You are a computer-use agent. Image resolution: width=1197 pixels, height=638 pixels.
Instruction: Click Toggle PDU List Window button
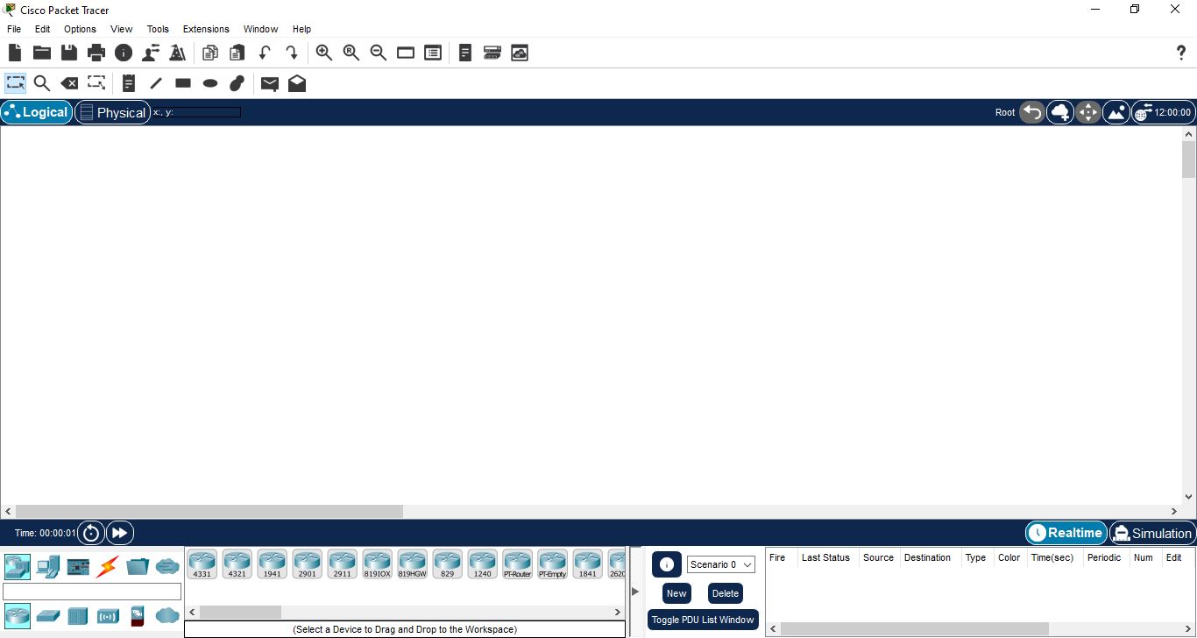tap(703, 620)
